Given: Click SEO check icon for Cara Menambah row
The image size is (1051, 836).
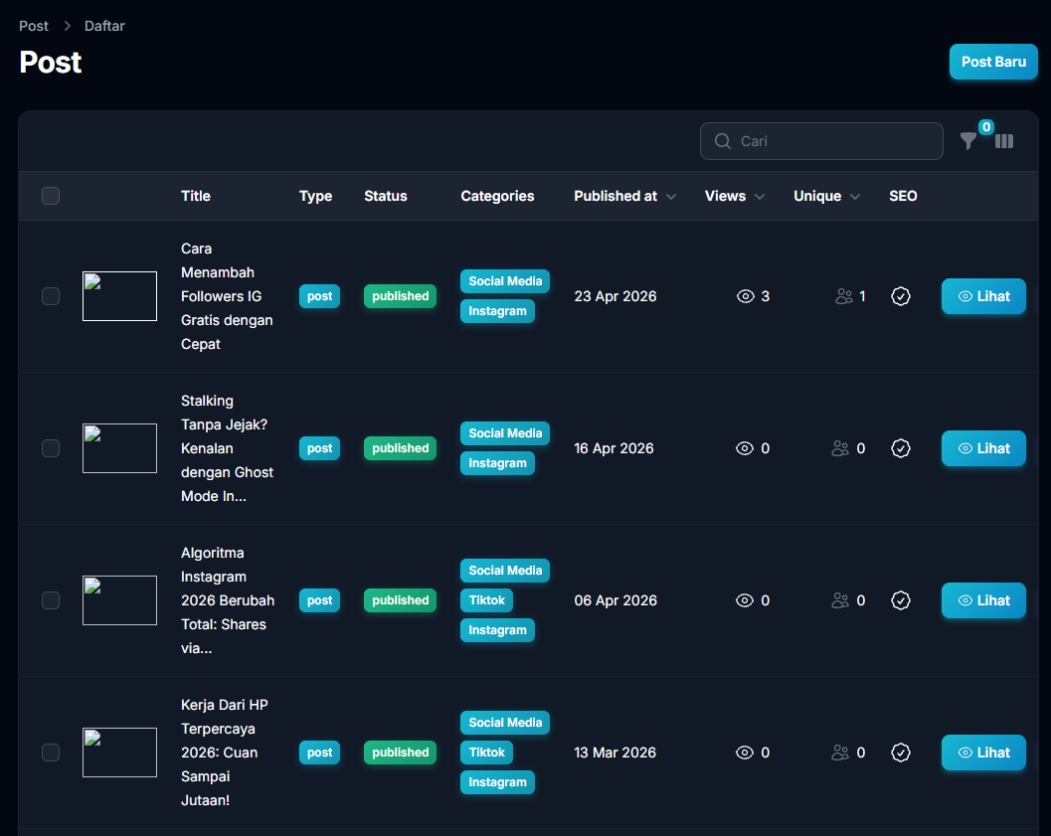Looking at the screenshot, I should tap(901, 296).
